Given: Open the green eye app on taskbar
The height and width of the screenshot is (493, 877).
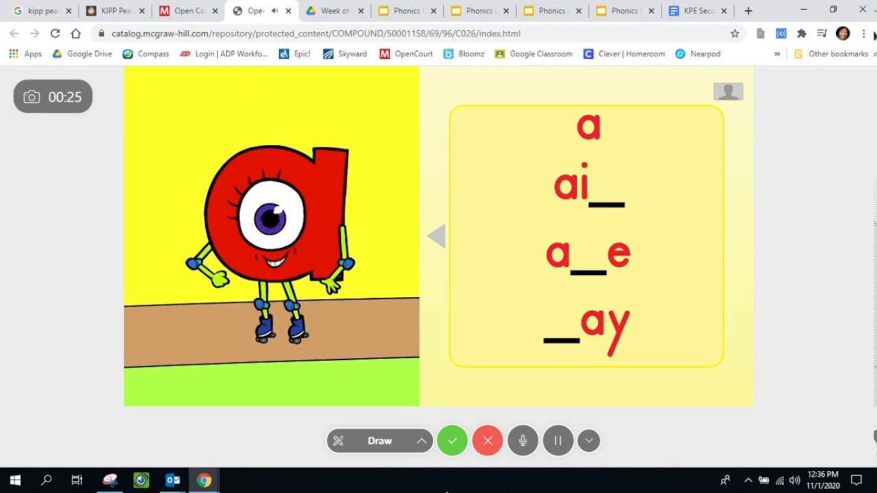Looking at the screenshot, I should (x=141, y=480).
